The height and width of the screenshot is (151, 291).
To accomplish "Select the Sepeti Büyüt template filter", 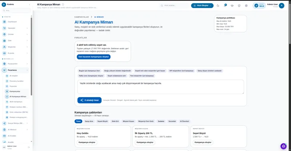I will coord(103,121).
